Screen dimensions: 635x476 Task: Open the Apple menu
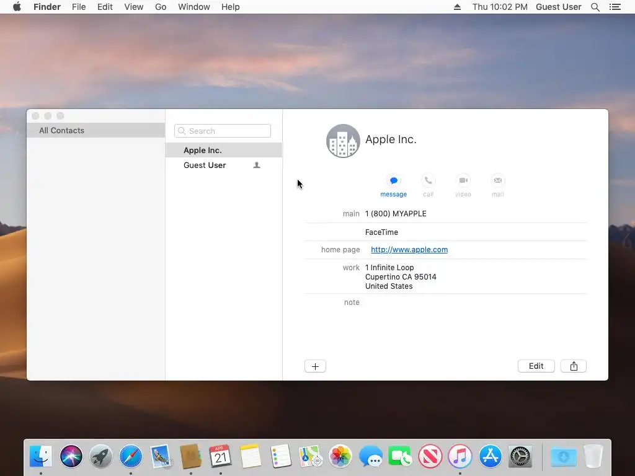[x=17, y=7]
